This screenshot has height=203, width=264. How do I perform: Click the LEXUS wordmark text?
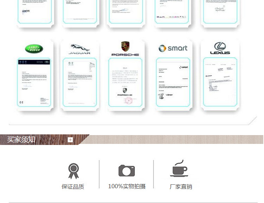(220, 53)
